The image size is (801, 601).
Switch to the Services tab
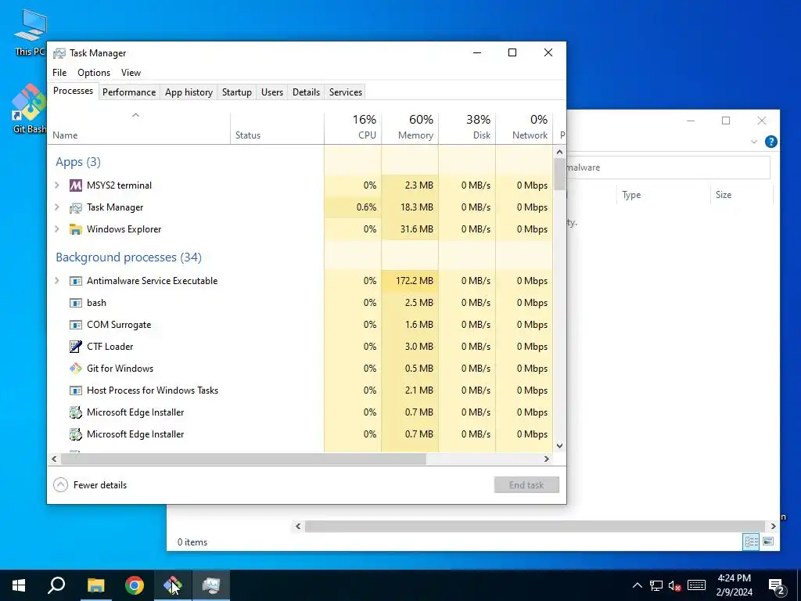[346, 92]
